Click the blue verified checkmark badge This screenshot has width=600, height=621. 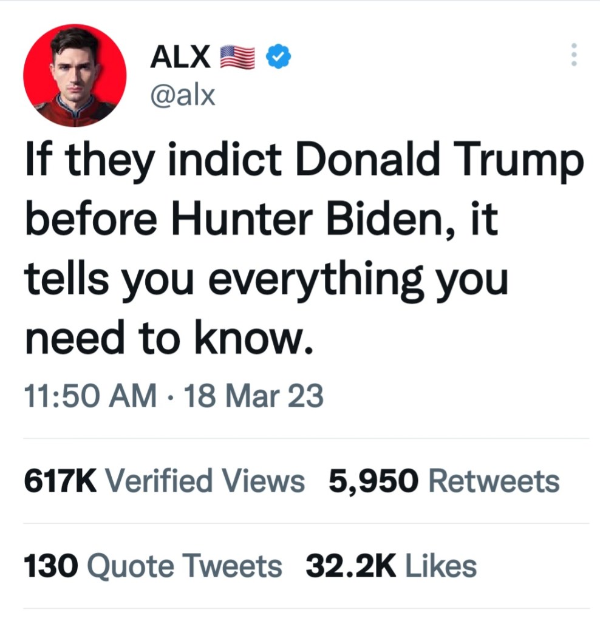point(279,58)
